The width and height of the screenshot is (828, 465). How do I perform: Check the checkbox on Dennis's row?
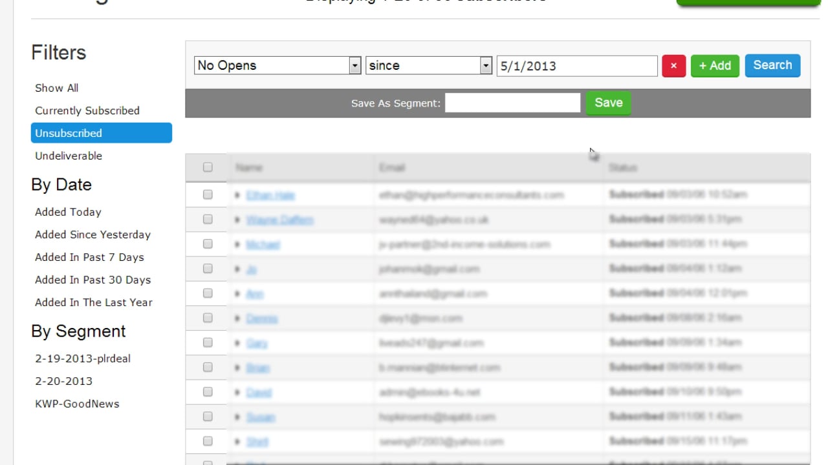[x=207, y=317]
